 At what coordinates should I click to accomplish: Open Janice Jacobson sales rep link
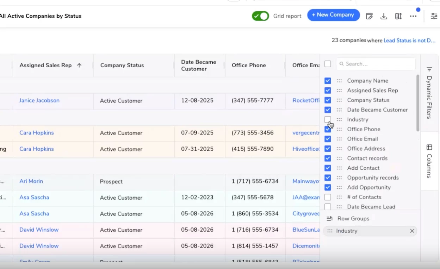tap(39, 100)
